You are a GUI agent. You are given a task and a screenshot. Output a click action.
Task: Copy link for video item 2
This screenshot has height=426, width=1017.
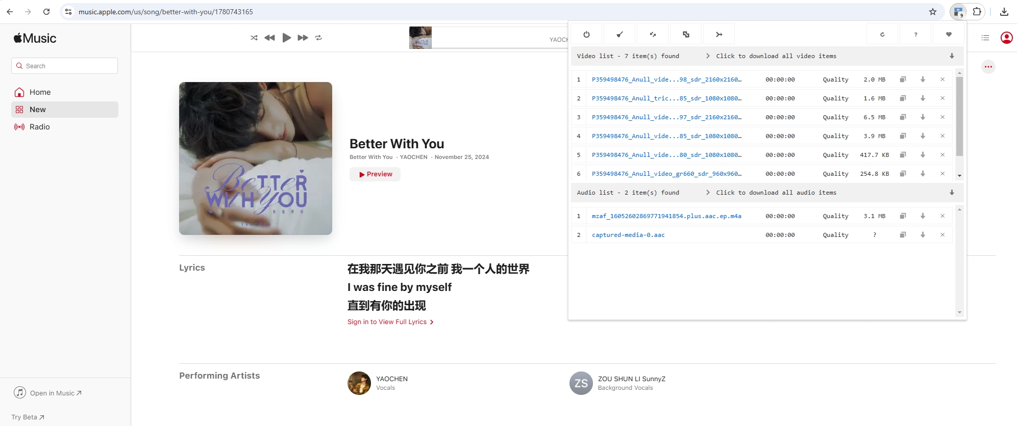coord(903,98)
